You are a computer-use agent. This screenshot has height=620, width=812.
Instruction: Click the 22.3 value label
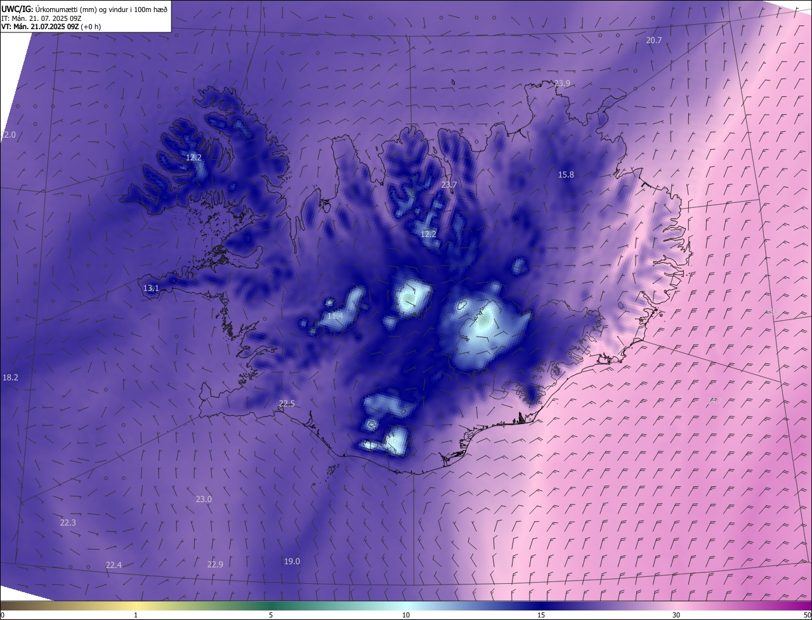click(68, 522)
